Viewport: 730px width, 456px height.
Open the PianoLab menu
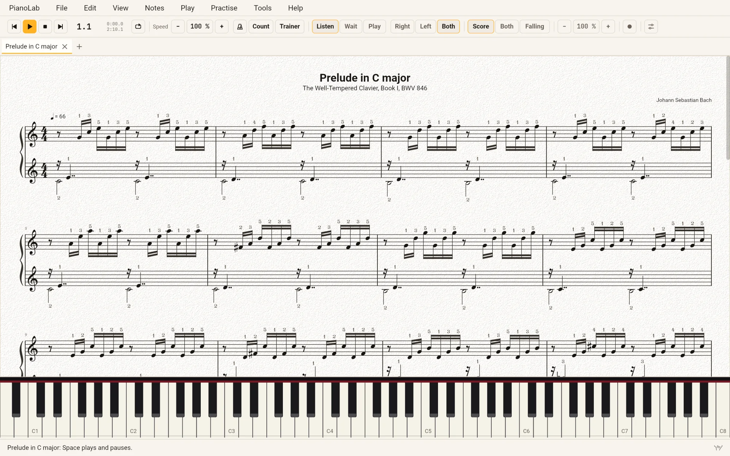(24, 8)
